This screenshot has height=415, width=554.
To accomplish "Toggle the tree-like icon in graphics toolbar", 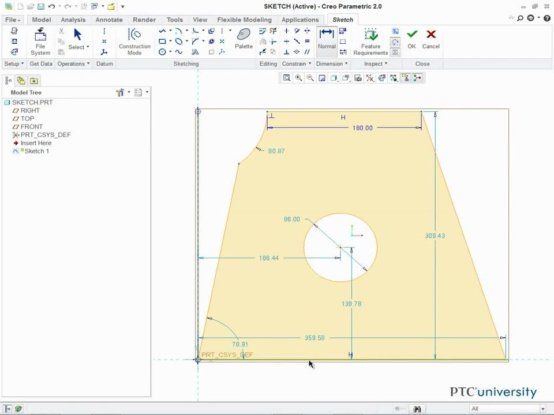I will pos(417,78).
